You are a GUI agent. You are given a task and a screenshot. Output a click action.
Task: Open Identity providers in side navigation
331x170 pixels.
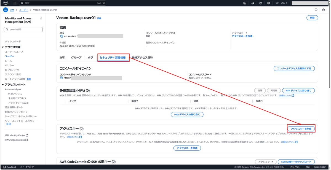[x=12, y=70]
